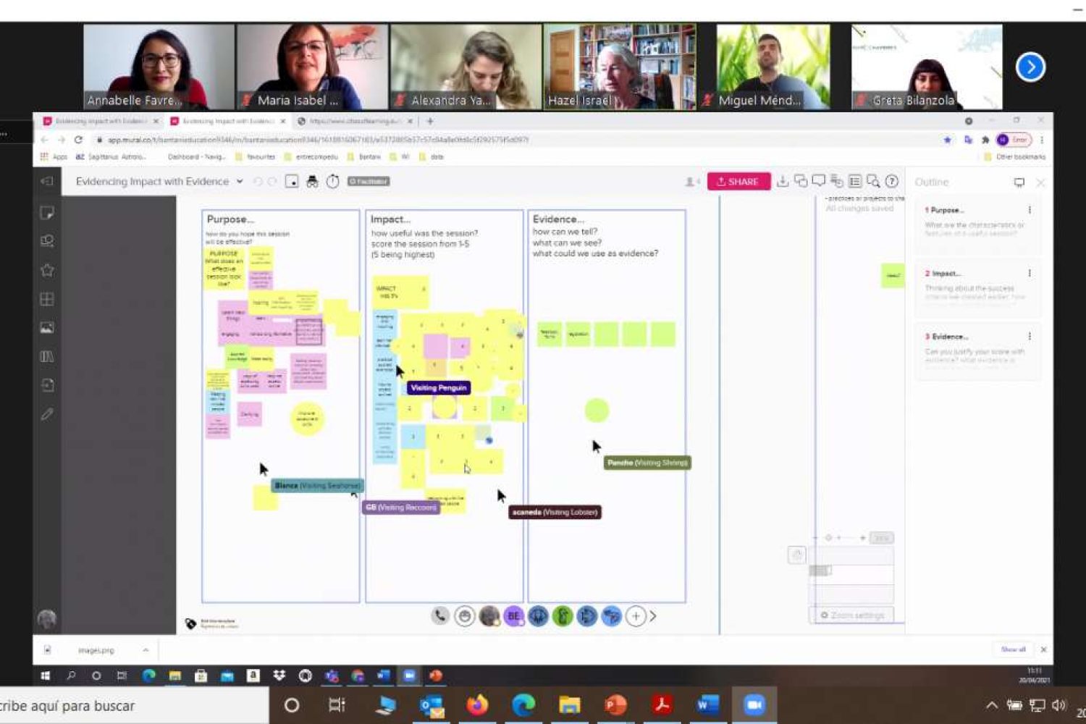Click the green circle in Evidence frame
Screen dimensions: 1086x724
[597, 411]
